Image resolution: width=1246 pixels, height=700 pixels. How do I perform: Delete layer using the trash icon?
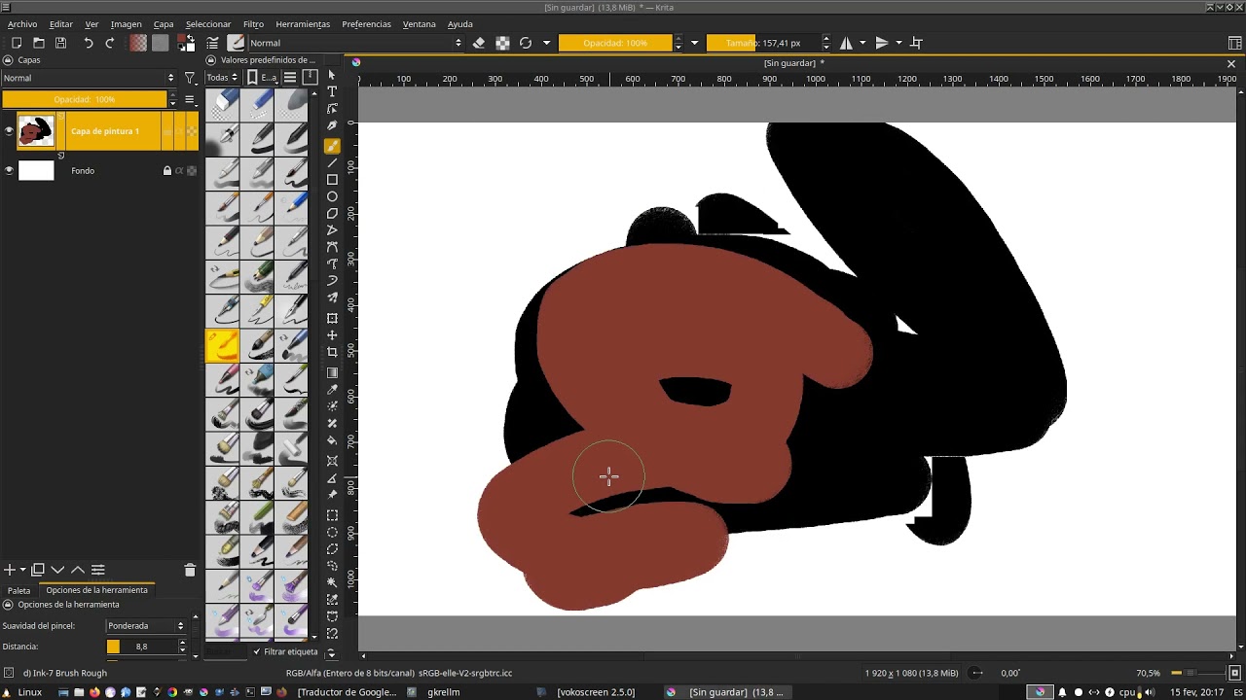pyautogui.click(x=190, y=570)
